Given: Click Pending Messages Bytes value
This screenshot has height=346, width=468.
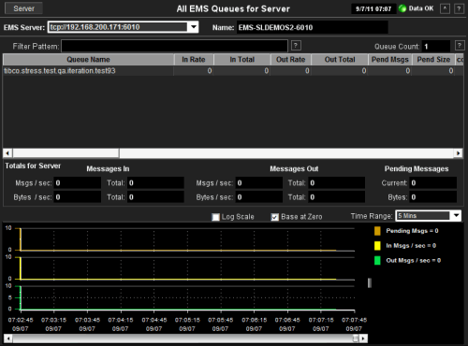Looking at the screenshot, I should [x=433, y=197].
